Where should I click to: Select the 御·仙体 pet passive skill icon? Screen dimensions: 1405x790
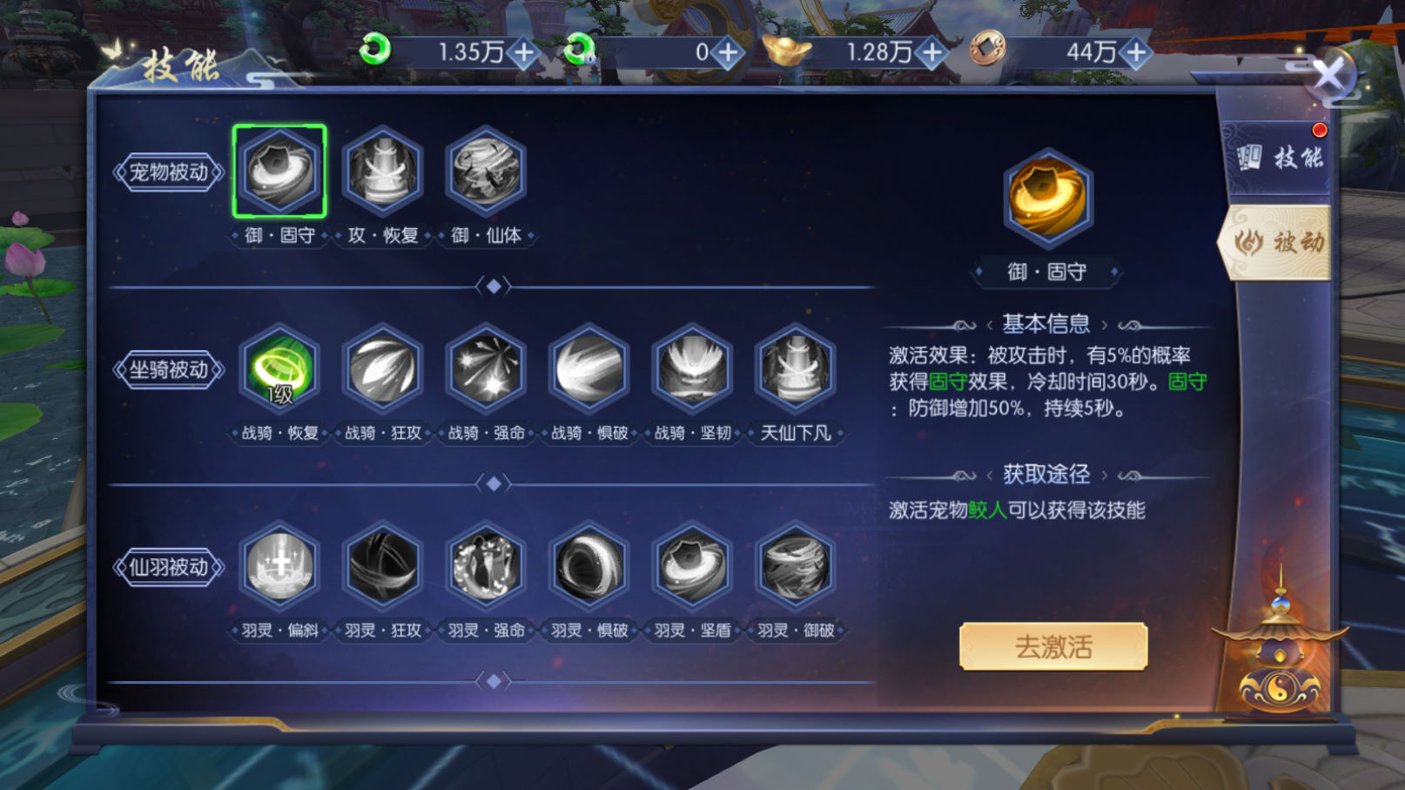coord(486,172)
